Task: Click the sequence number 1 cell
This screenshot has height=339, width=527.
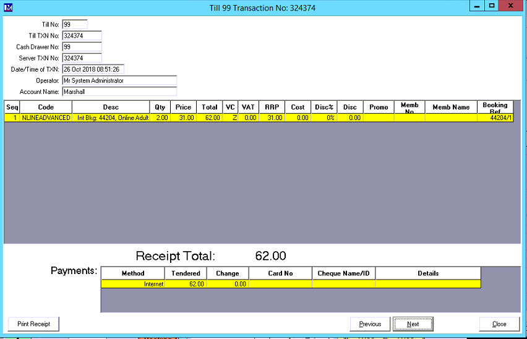Action: pyautogui.click(x=12, y=118)
